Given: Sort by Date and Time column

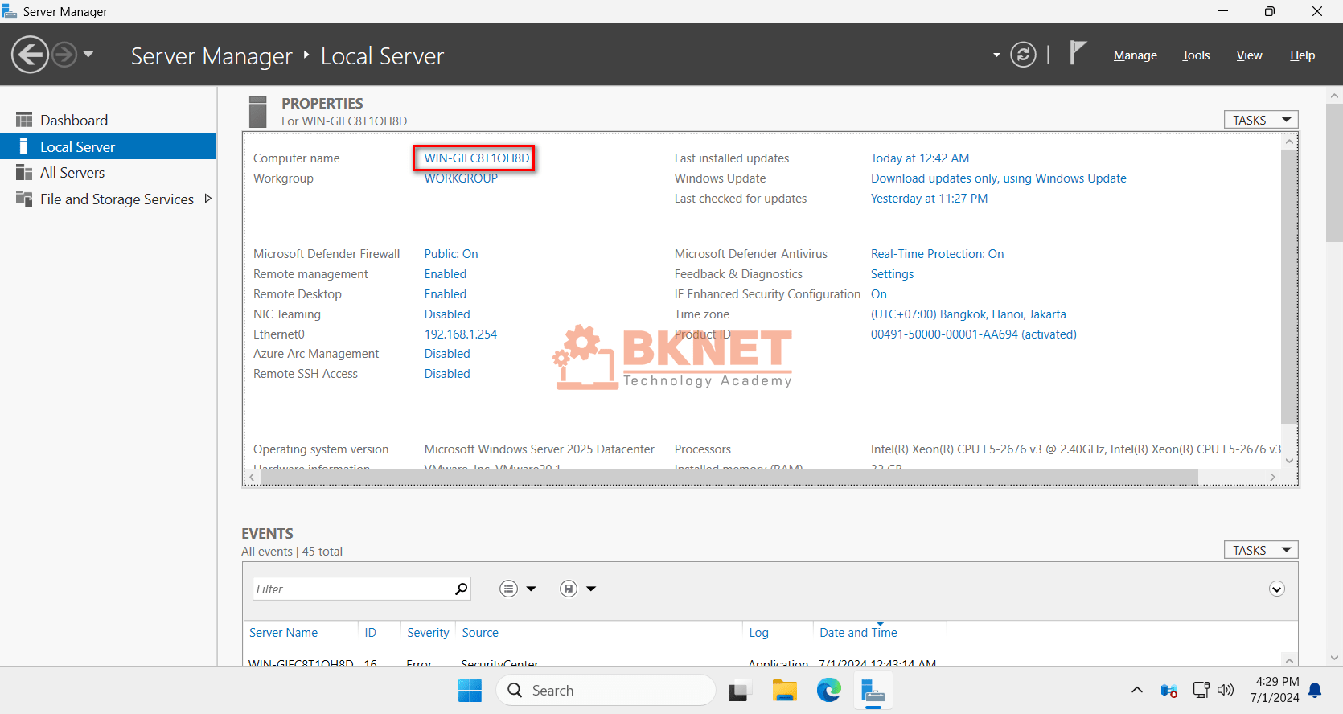Looking at the screenshot, I should coord(858,633).
